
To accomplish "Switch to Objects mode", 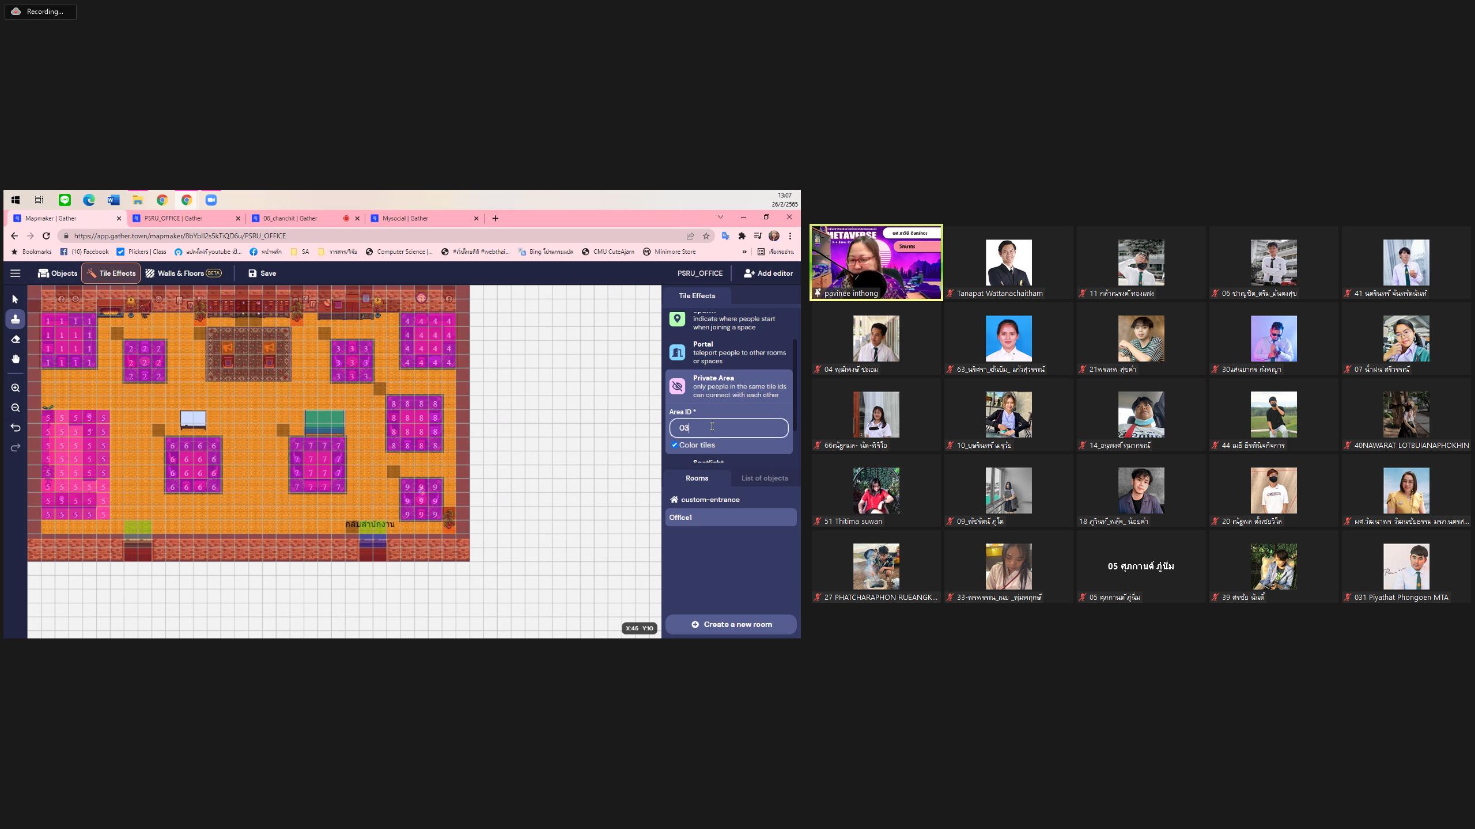I will pos(58,273).
